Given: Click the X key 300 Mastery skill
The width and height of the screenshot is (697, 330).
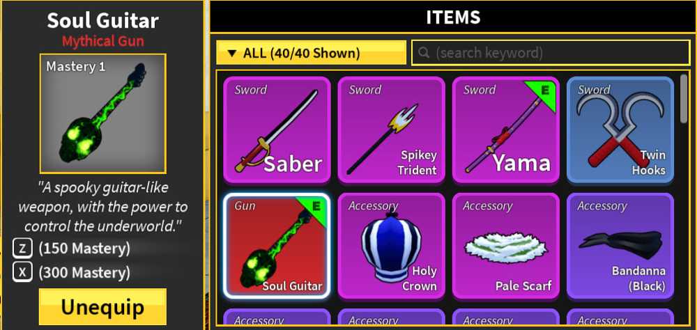Looking at the screenshot, I should [x=72, y=272].
